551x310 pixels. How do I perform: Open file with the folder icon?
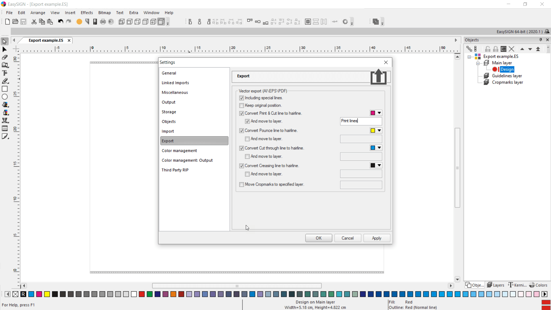click(15, 22)
